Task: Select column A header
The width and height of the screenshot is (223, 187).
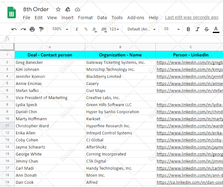Action: click(50, 47)
